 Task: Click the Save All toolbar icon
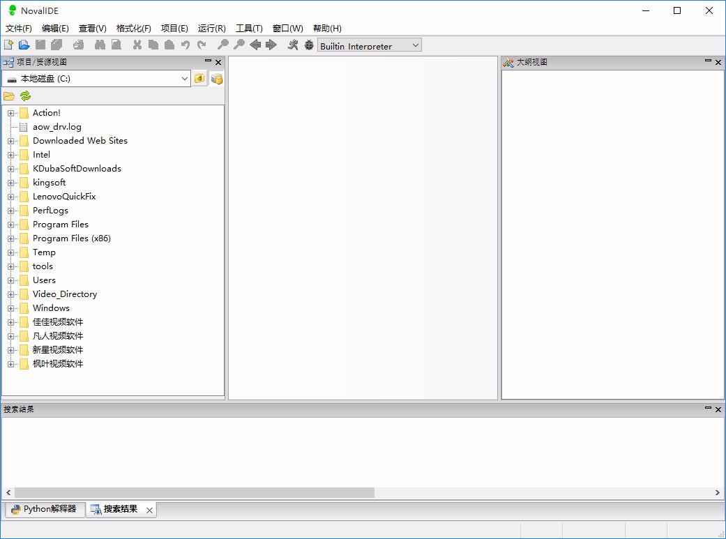coord(56,45)
